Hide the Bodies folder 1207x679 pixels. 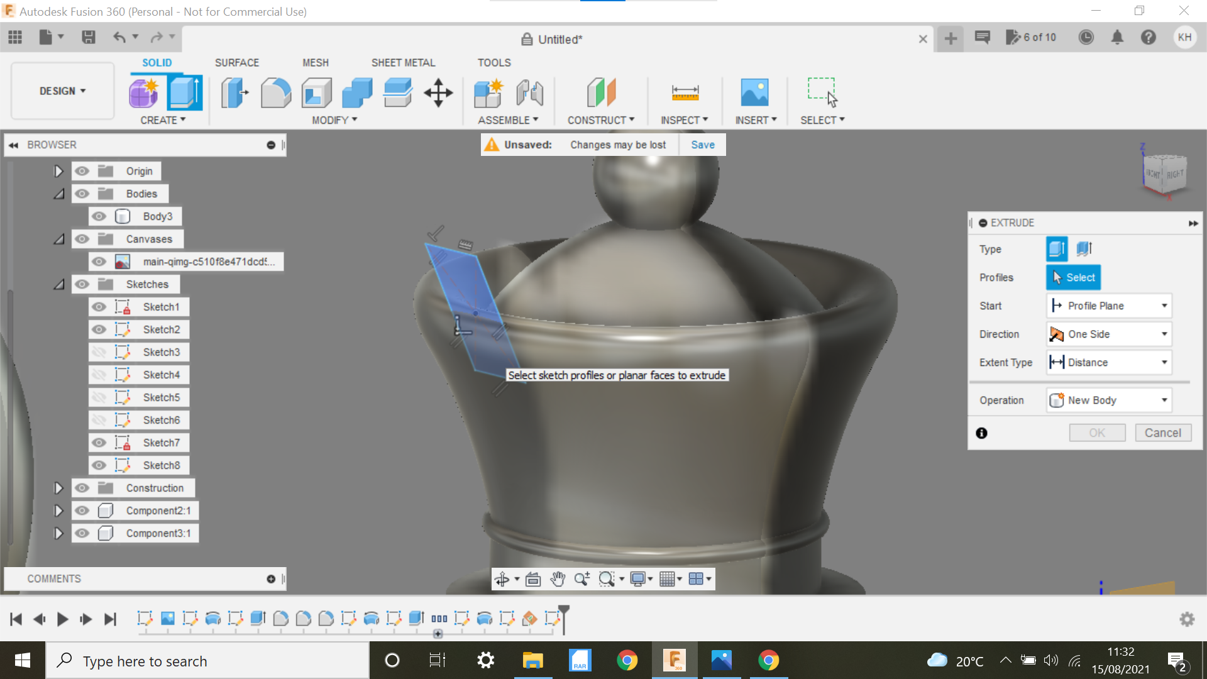[x=82, y=194]
